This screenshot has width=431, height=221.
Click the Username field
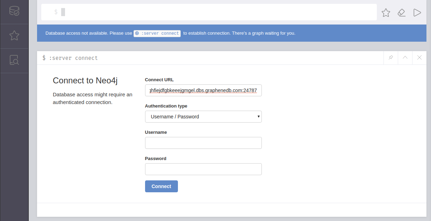click(x=203, y=143)
